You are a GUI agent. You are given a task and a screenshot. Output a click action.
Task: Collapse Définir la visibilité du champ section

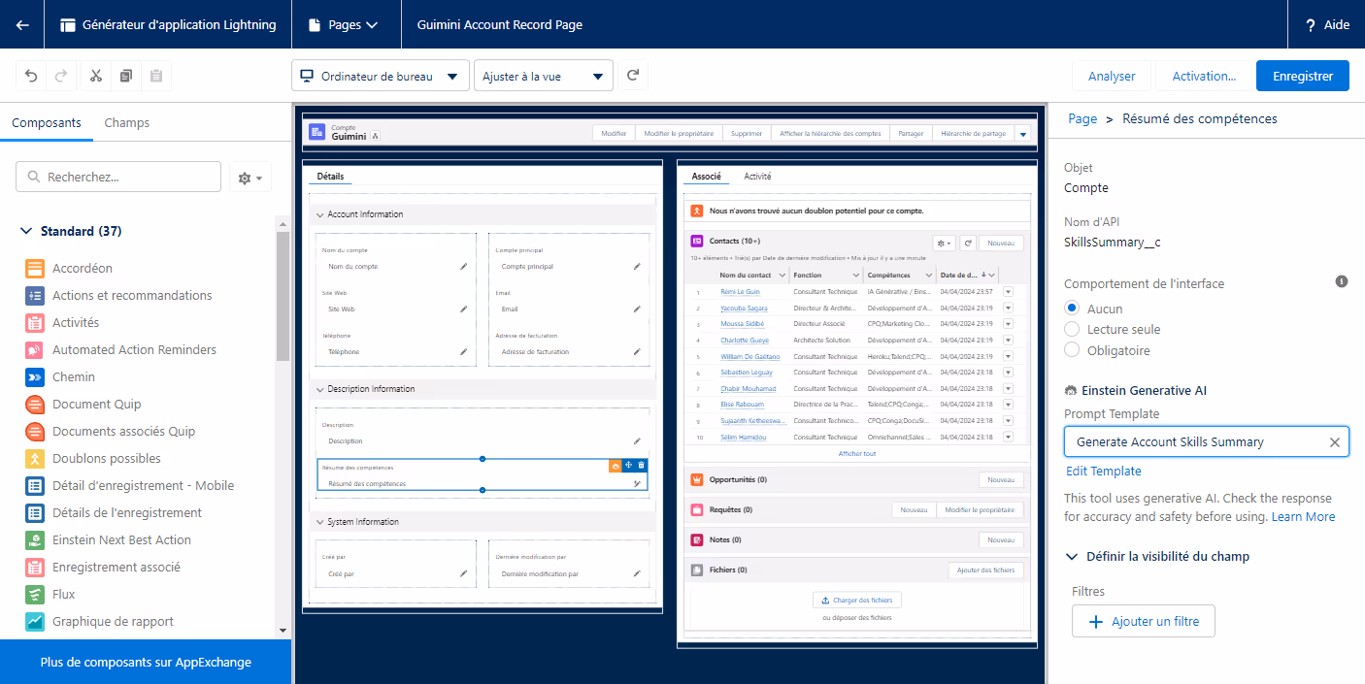pos(1072,556)
